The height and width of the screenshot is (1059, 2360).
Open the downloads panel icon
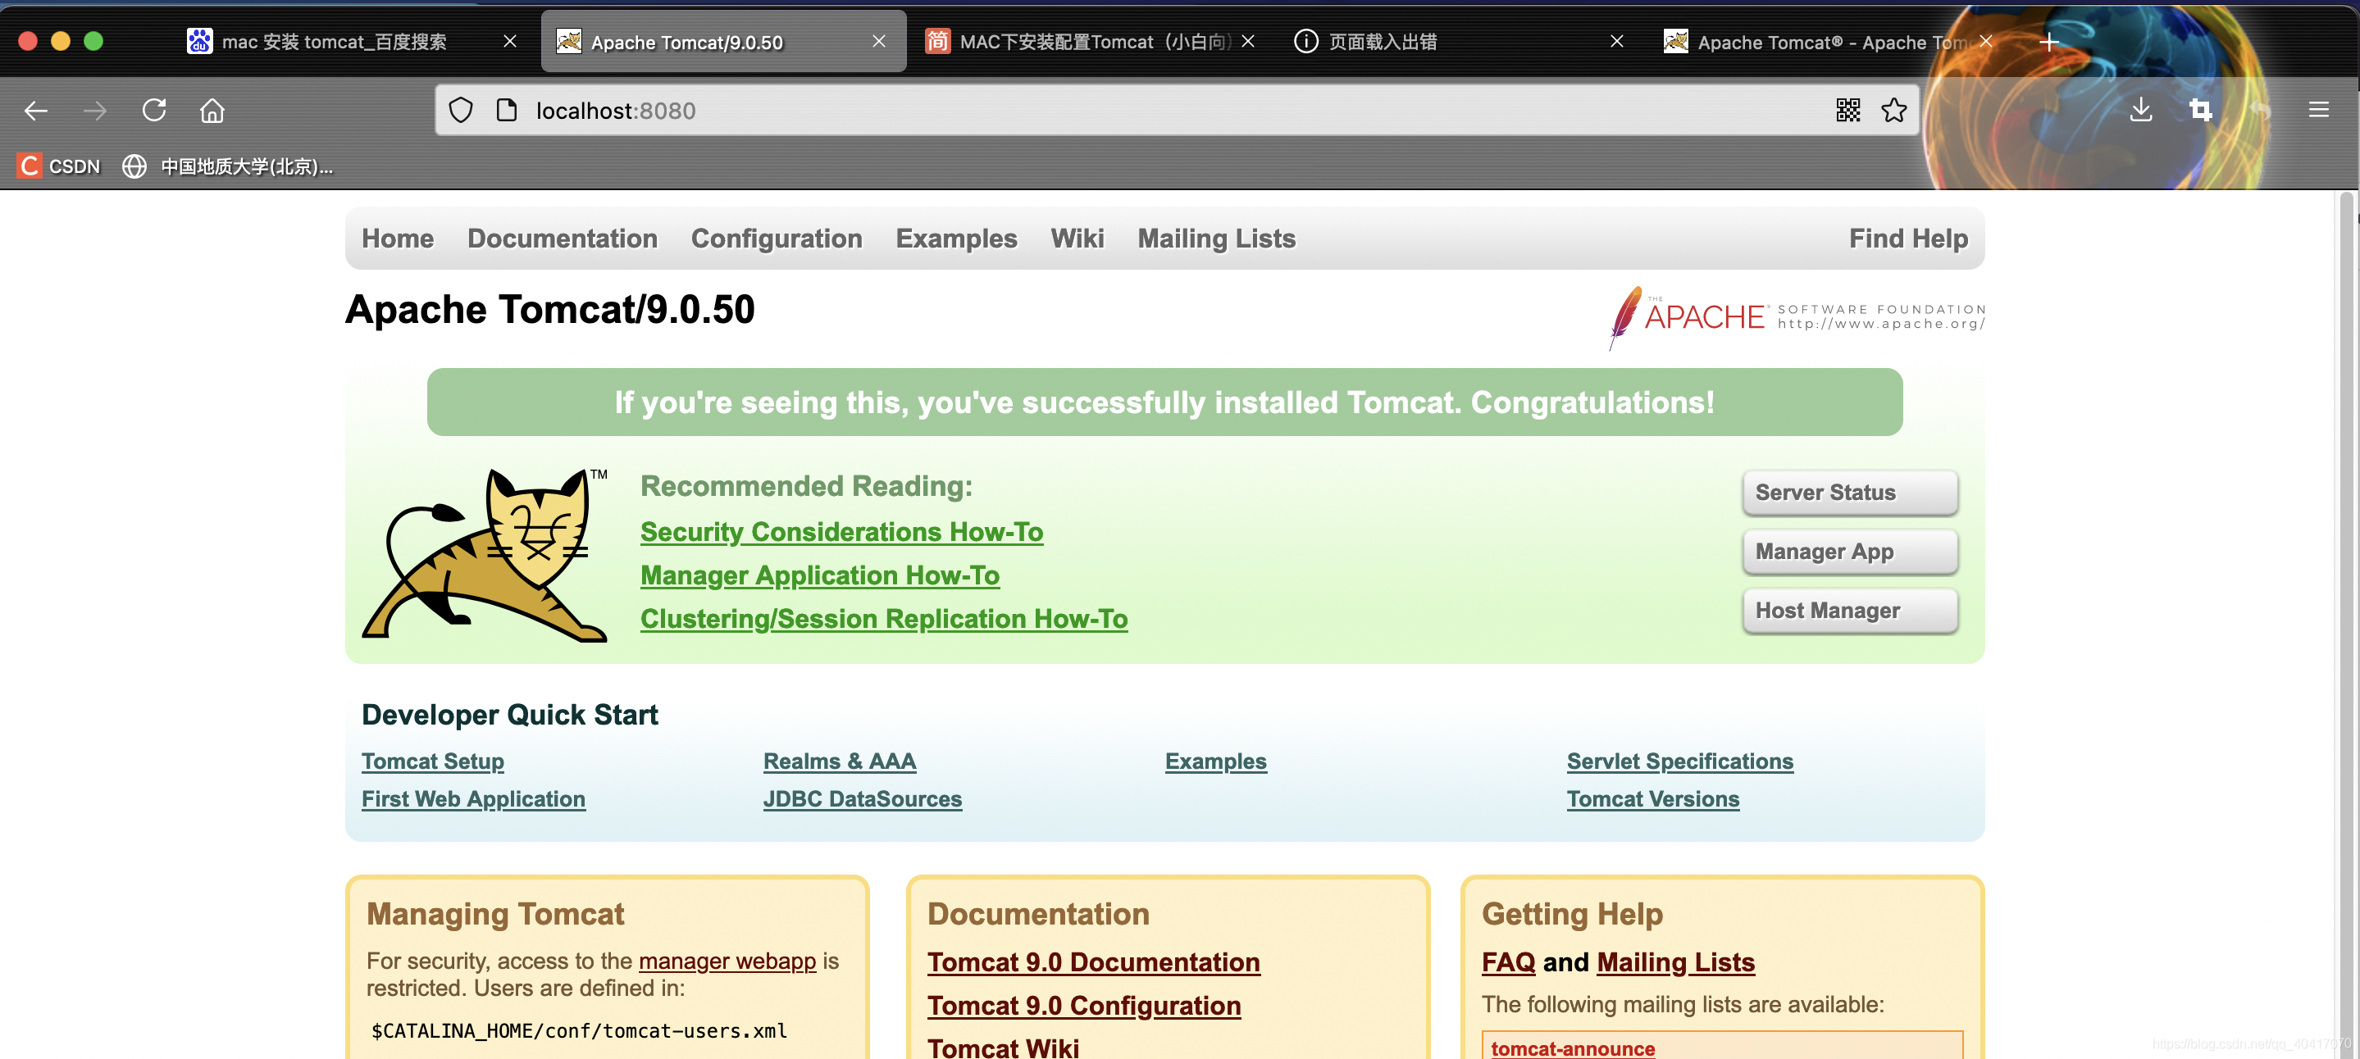pos(2140,111)
